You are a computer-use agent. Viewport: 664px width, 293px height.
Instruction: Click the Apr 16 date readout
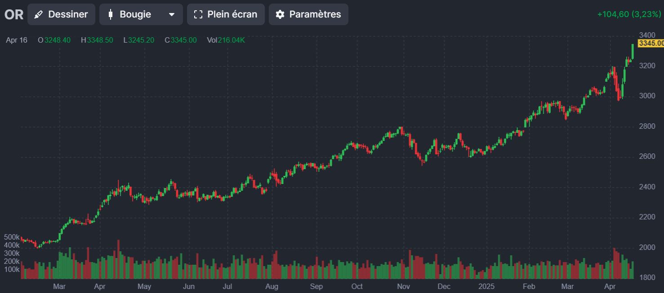pos(17,40)
